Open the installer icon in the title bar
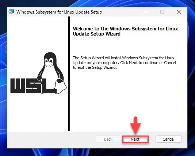Viewport: 195px width, 156px height. click(11, 12)
